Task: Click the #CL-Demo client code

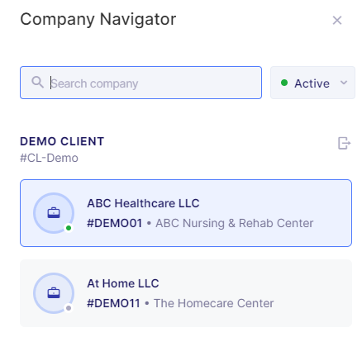Action: pyautogui.click(x=49, y=158)
